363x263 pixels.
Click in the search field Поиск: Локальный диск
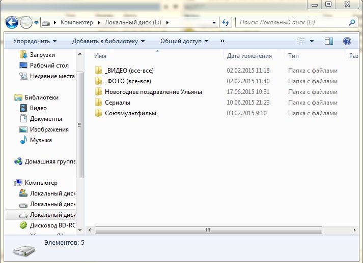click(x=290, y=23)
